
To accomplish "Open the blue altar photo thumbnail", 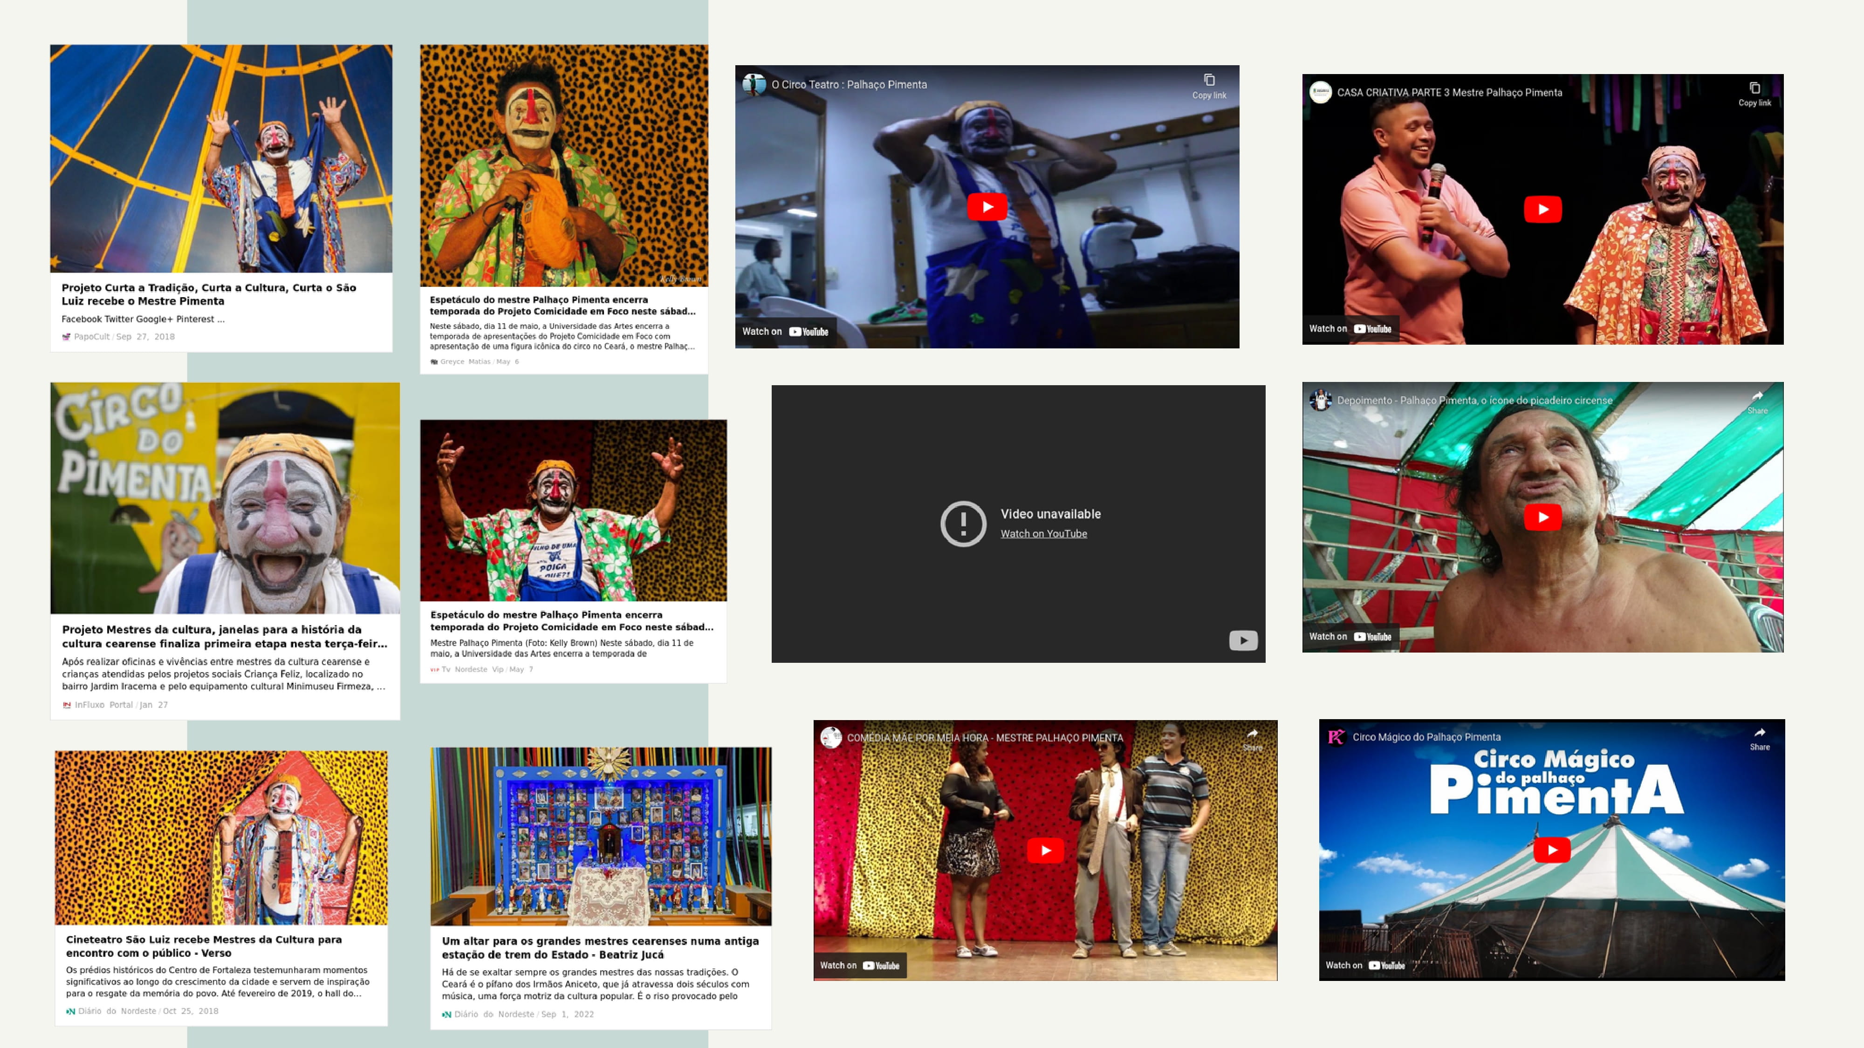I will pyautogui.click(x=601, y=836).
